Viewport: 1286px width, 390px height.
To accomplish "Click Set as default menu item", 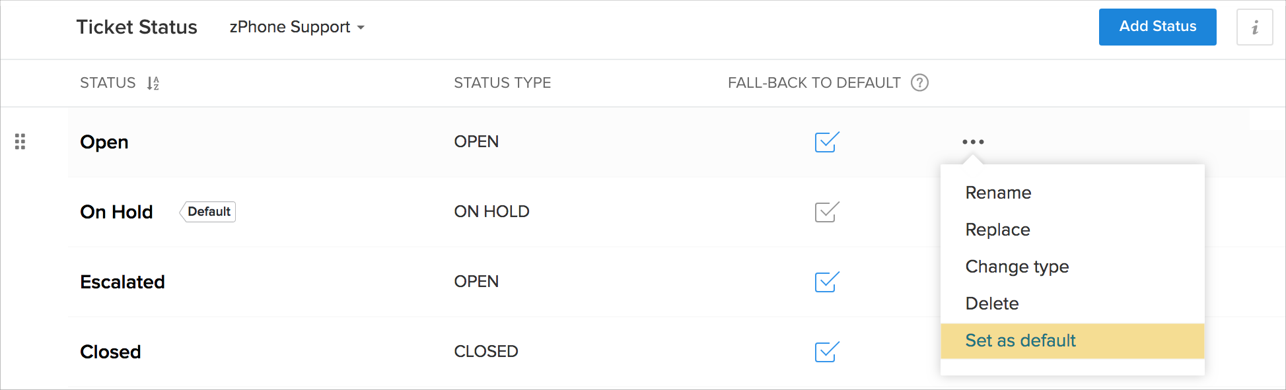I will point(1020,341).
